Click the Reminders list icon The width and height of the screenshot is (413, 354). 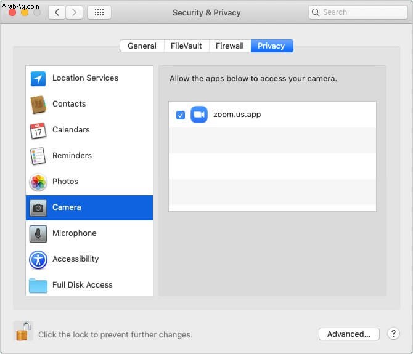click(x=38, y=156)
